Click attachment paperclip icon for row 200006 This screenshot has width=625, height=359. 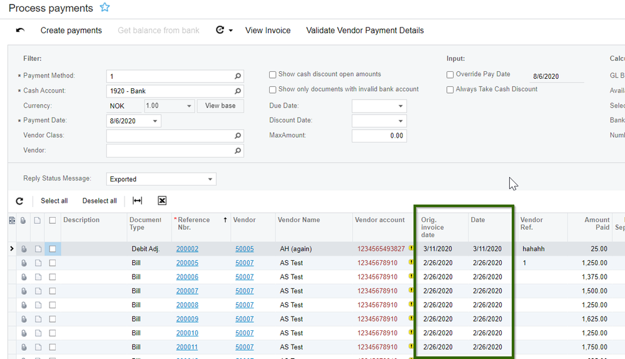(x=24, y=277)
